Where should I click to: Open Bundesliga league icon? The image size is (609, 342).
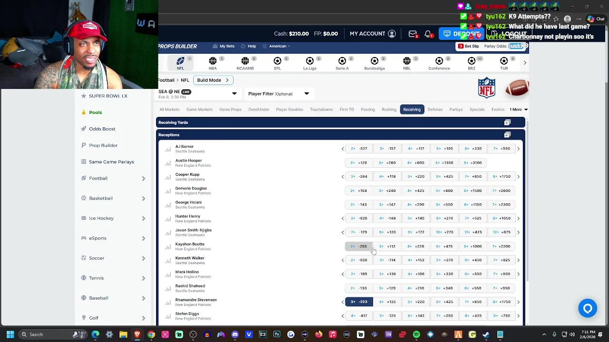(374, 63)
